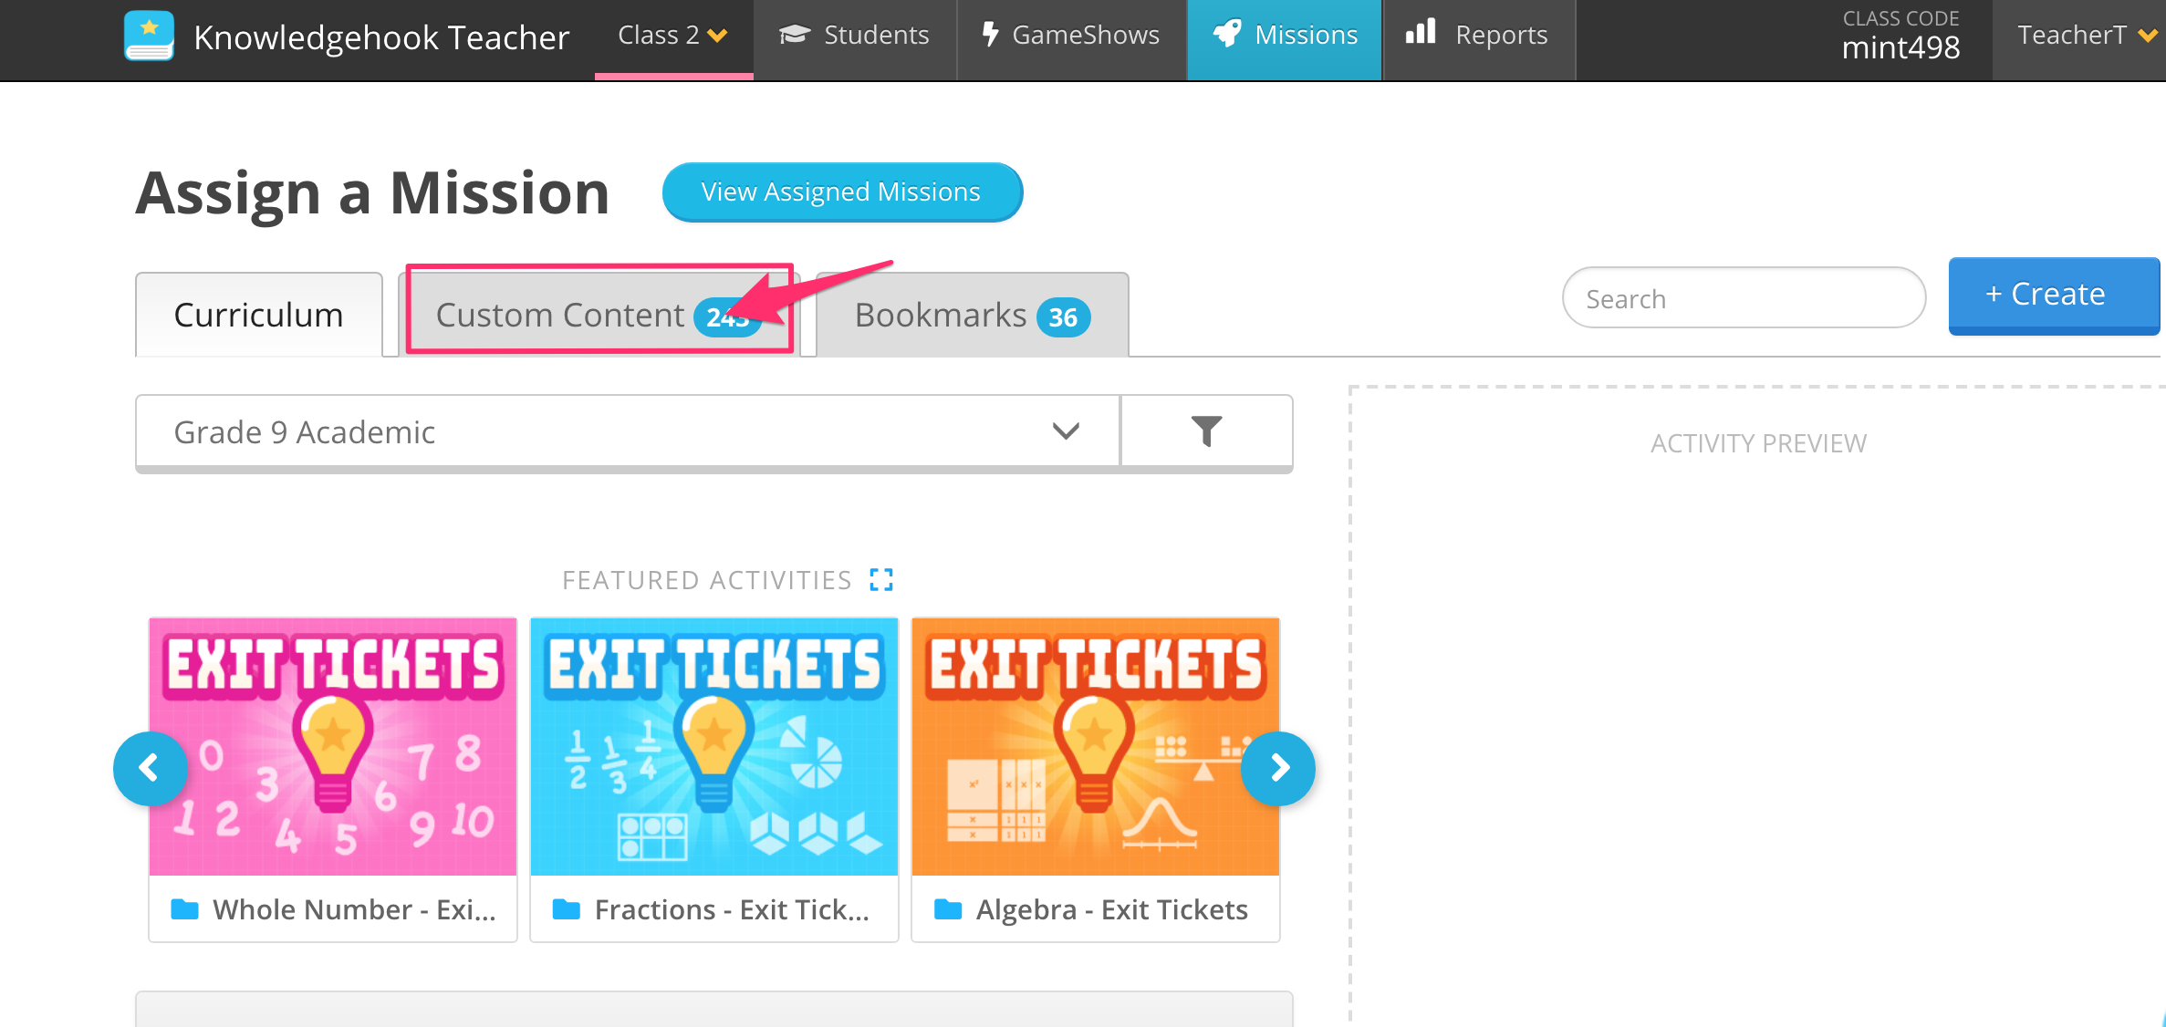Viewport: 2166px width, 1027px height.
Task: Go to previous featured activities arrow
Action: [x=150, y=768]
